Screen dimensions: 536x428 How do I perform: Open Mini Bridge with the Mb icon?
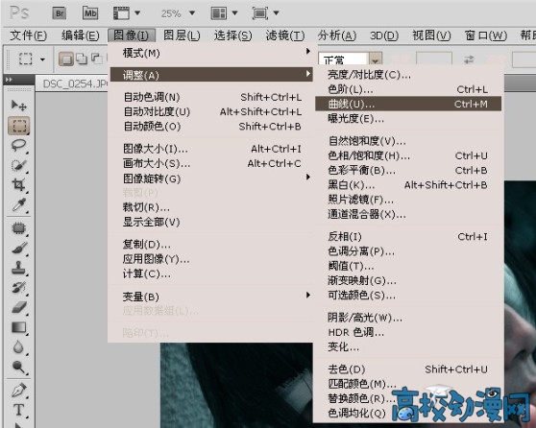[x=90, y=13]
